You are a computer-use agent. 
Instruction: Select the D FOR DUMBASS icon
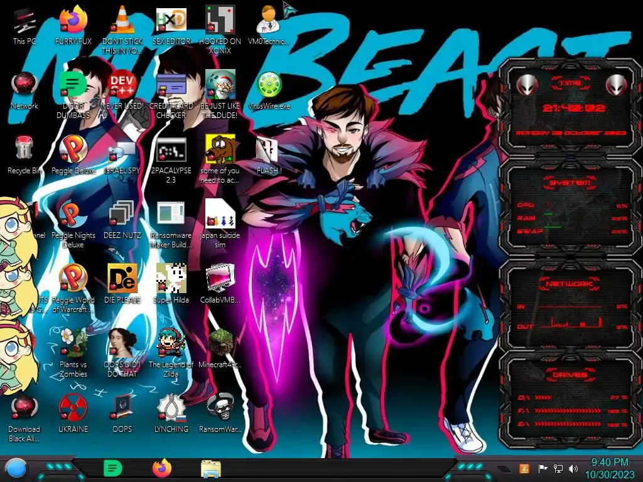click(x=73, y=95)
